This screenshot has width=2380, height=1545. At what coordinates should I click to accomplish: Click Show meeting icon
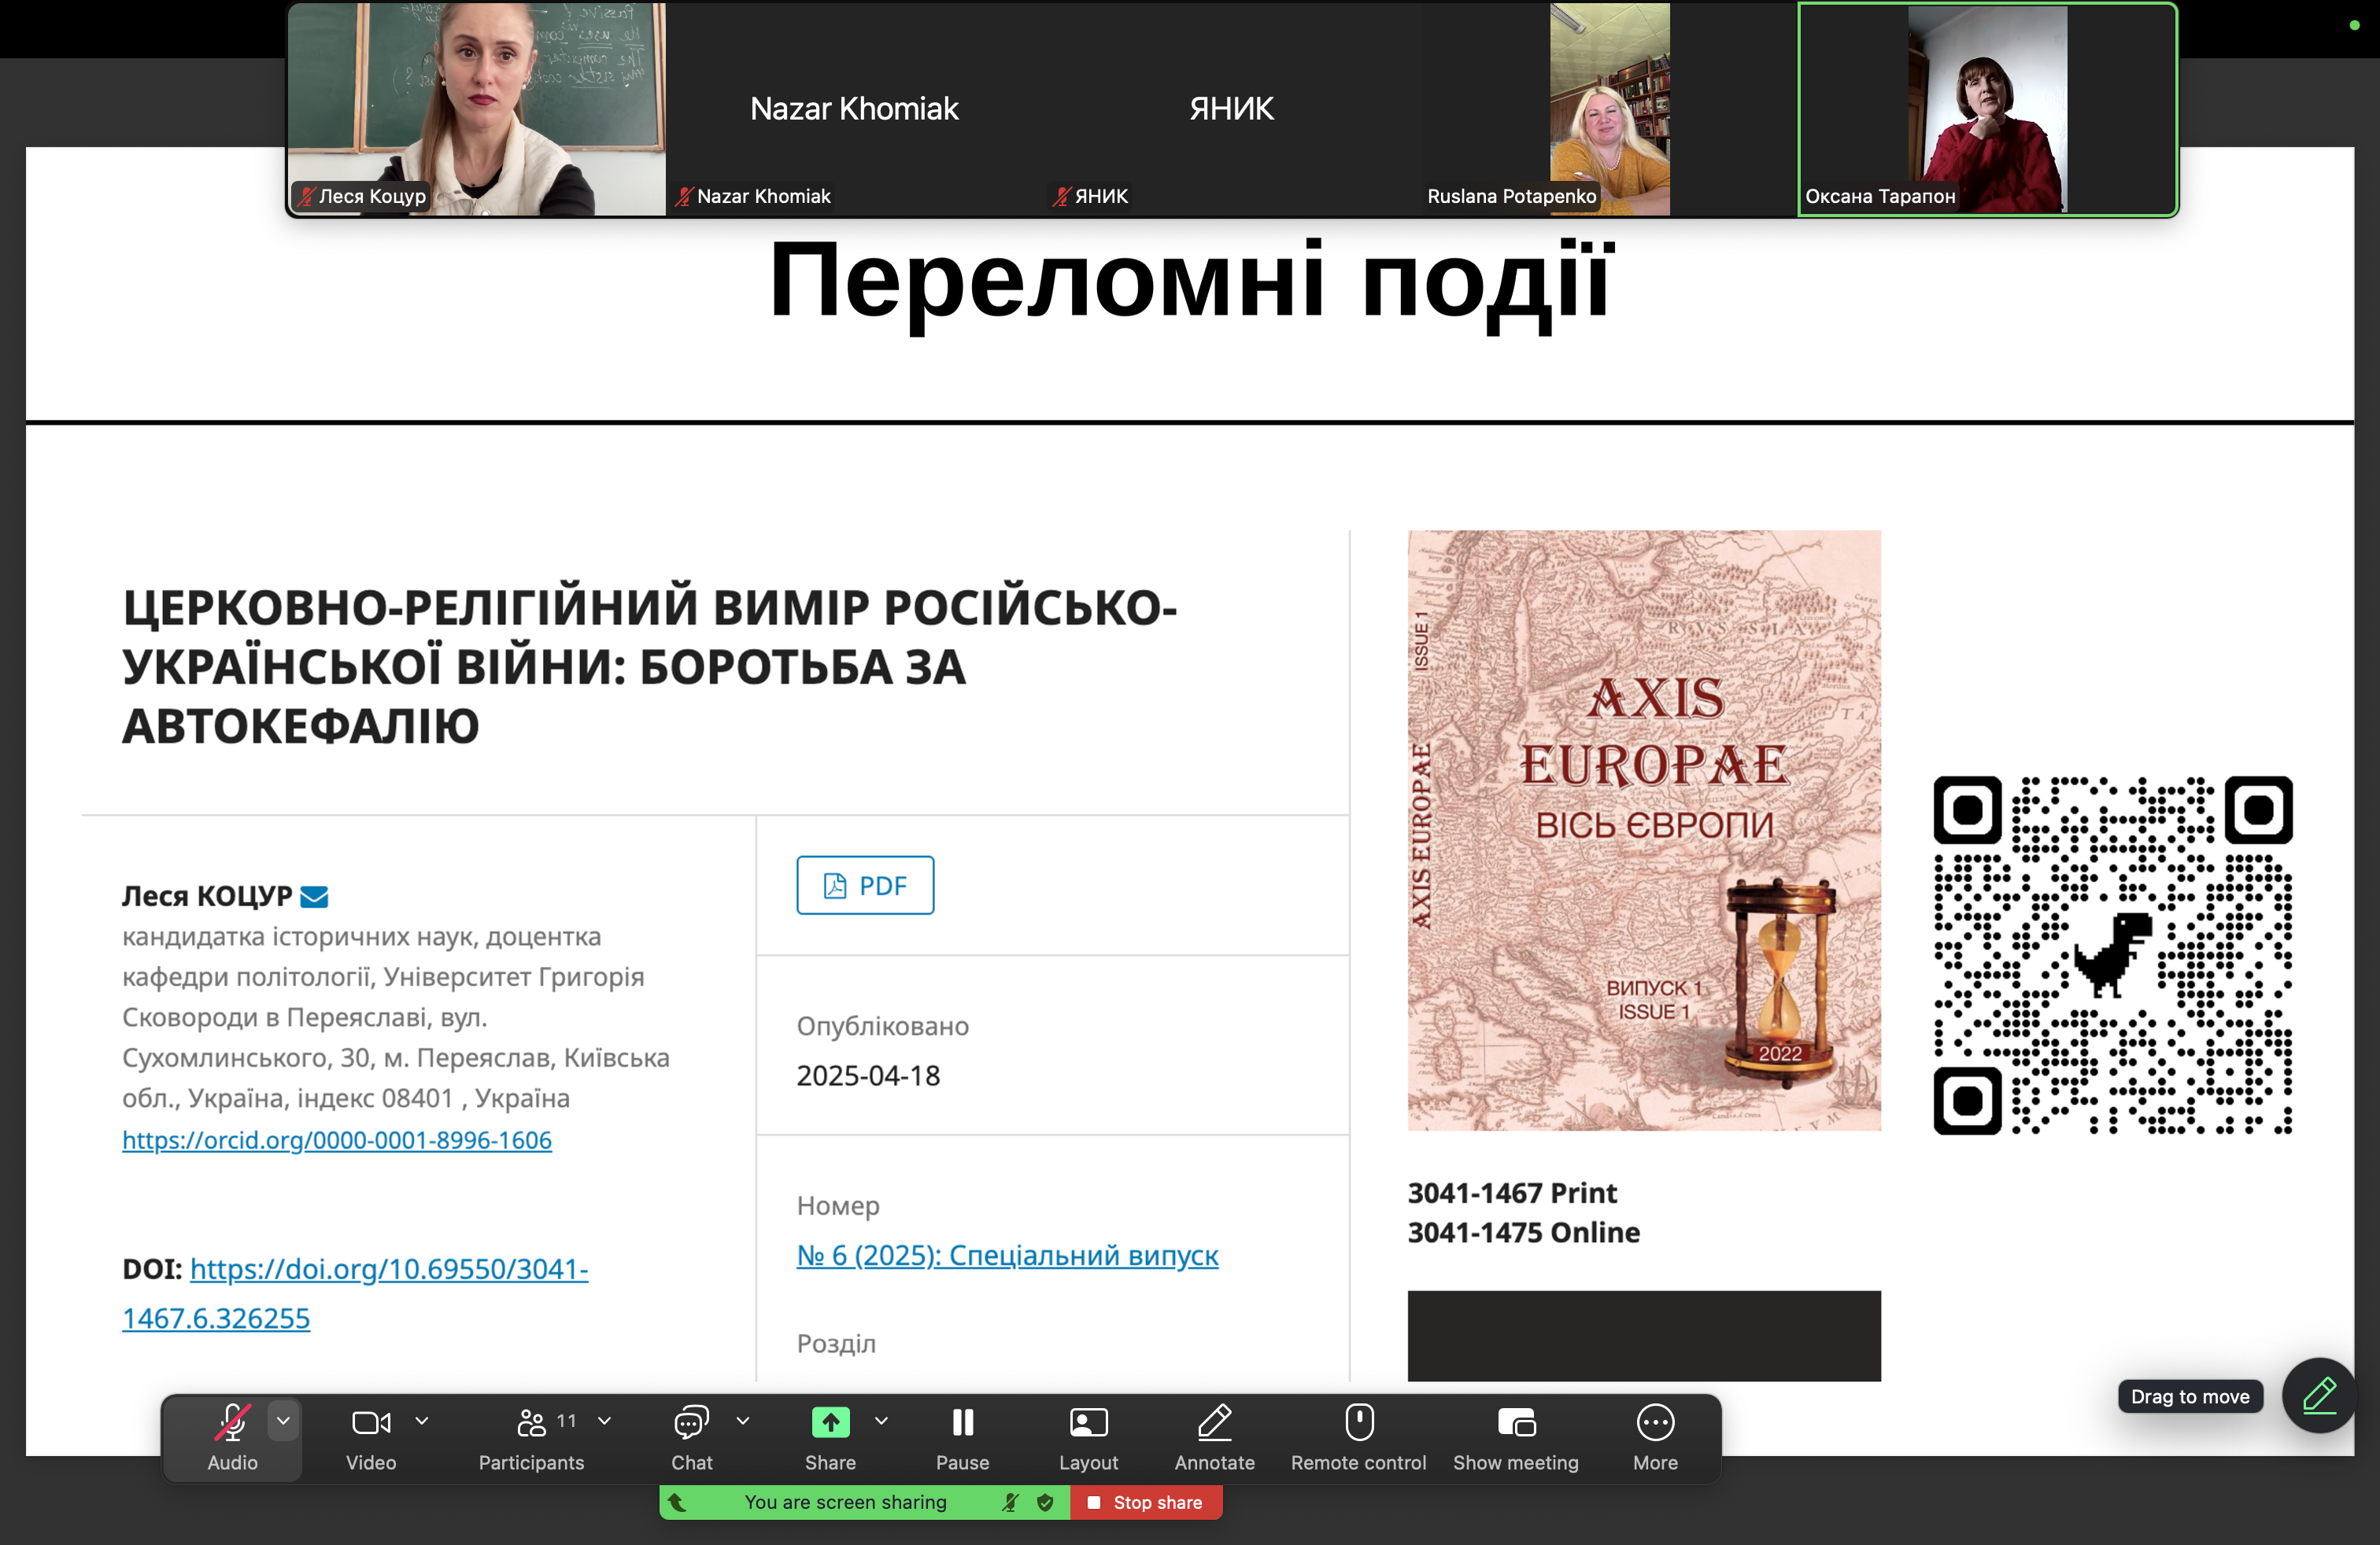click(1516, 1421)
